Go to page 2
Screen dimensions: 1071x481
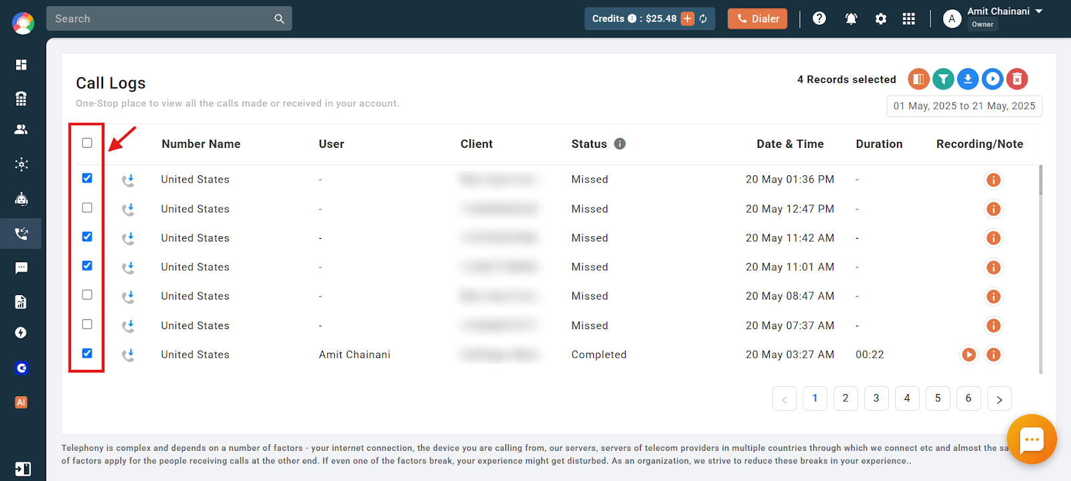[x=845, y=398]
